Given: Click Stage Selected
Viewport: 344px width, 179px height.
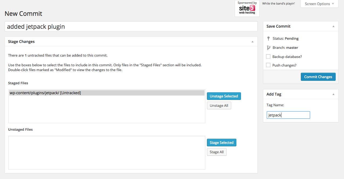Looking at the screenshot, I should (221, 142).
